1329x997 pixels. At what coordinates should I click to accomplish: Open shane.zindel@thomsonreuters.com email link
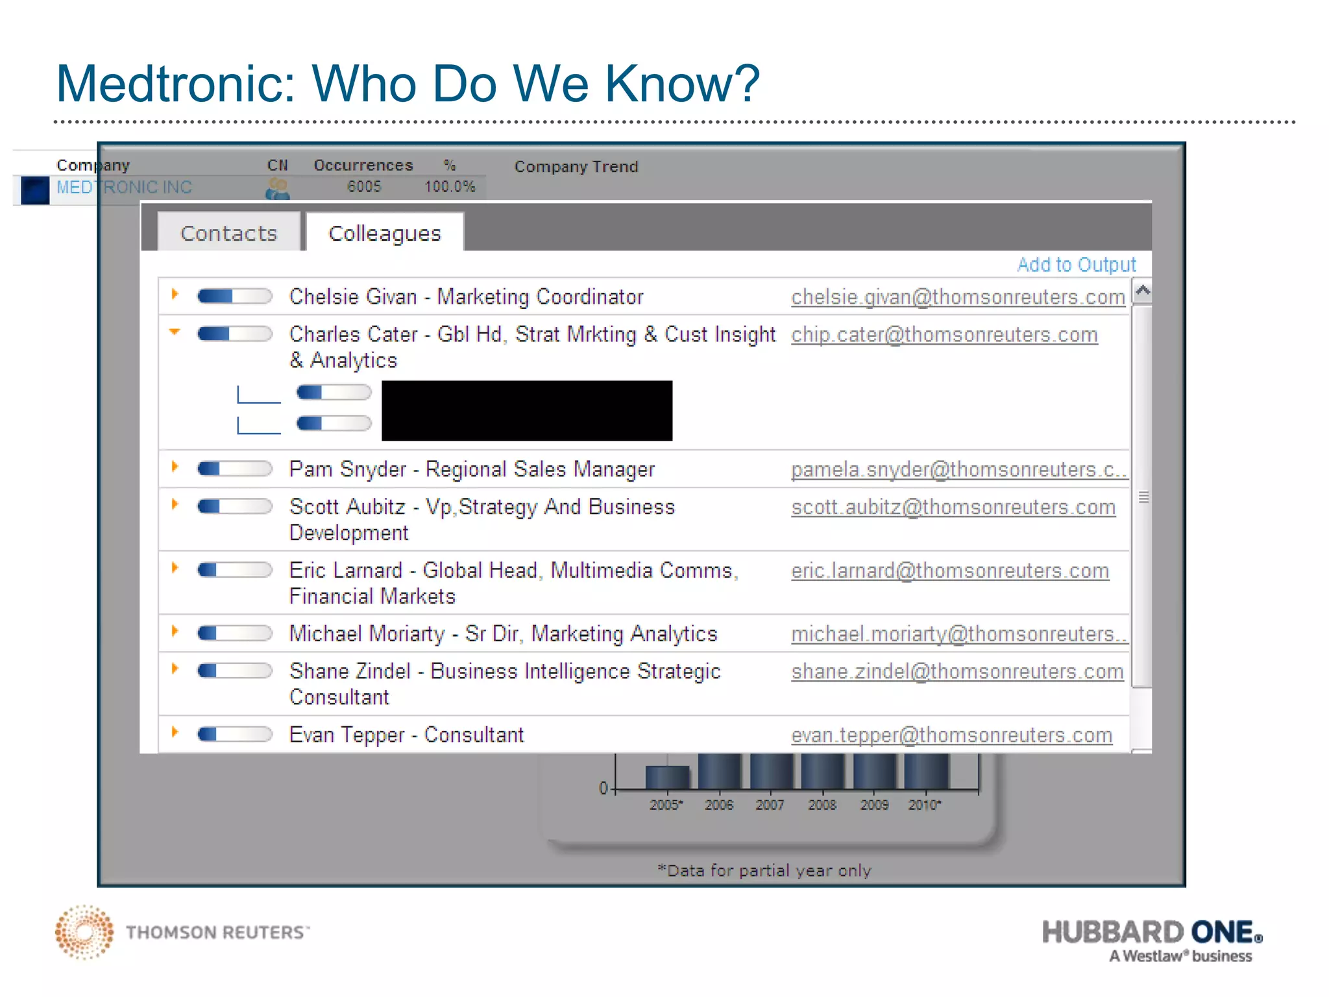point(957,672)
